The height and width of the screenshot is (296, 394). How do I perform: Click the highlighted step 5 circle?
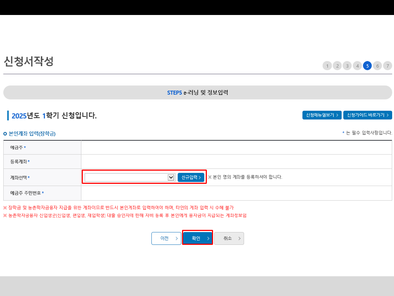[x=367, y=66]
